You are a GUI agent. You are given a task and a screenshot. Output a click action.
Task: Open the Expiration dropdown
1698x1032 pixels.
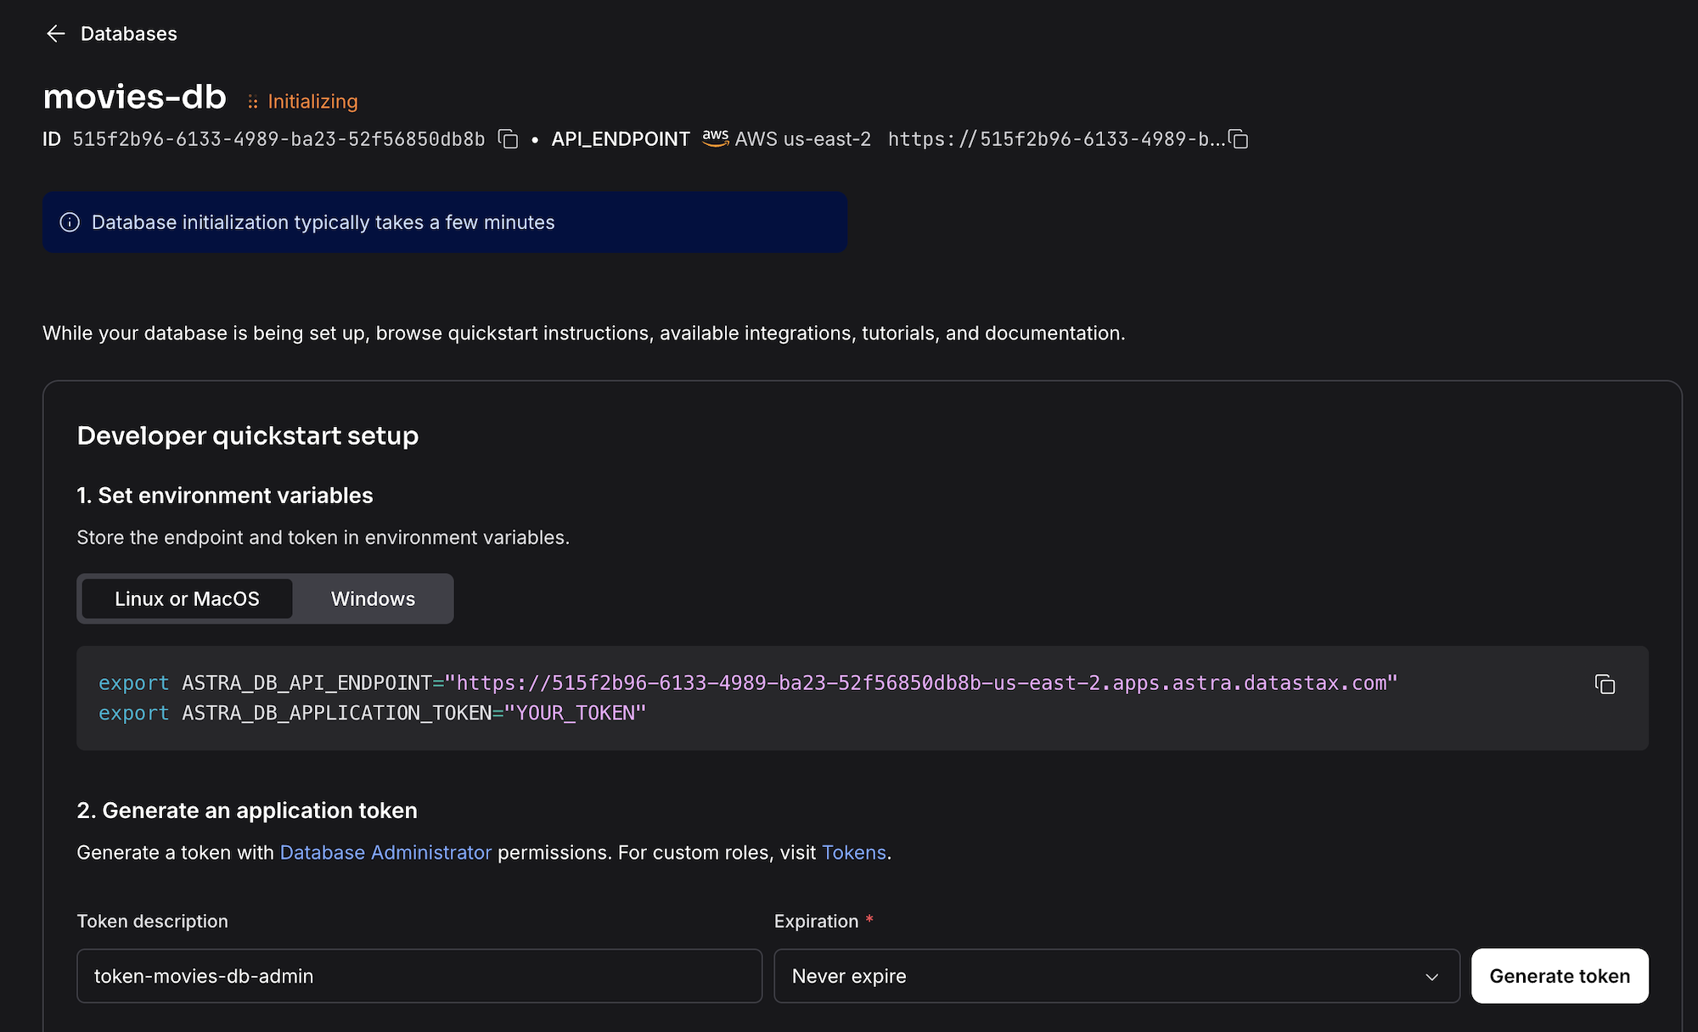(x=1116, y=976)
